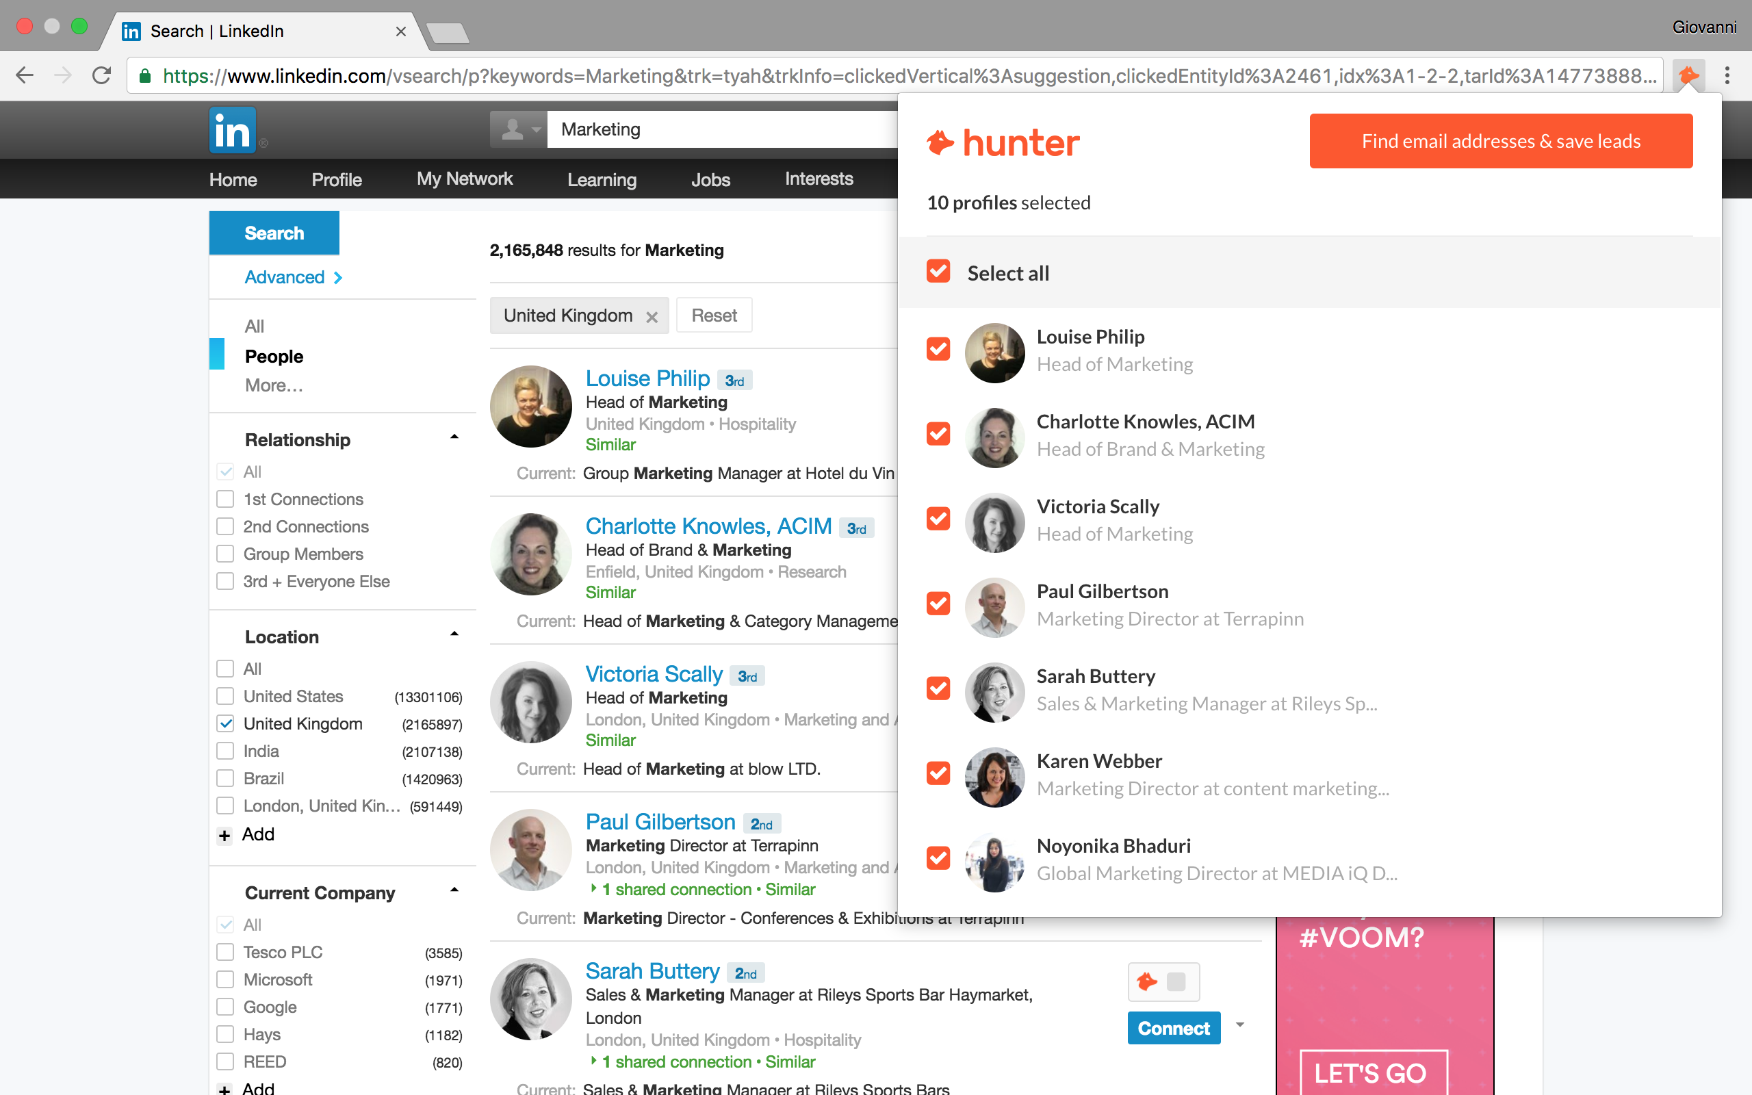Expand Sarah Buttery's shared connection arrow
Viewport: 1752px width, 1095px height.
(593, 1061)
